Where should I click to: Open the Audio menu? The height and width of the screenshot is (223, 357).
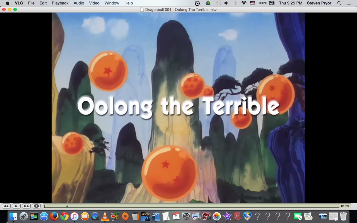click(x=79, y=3)
